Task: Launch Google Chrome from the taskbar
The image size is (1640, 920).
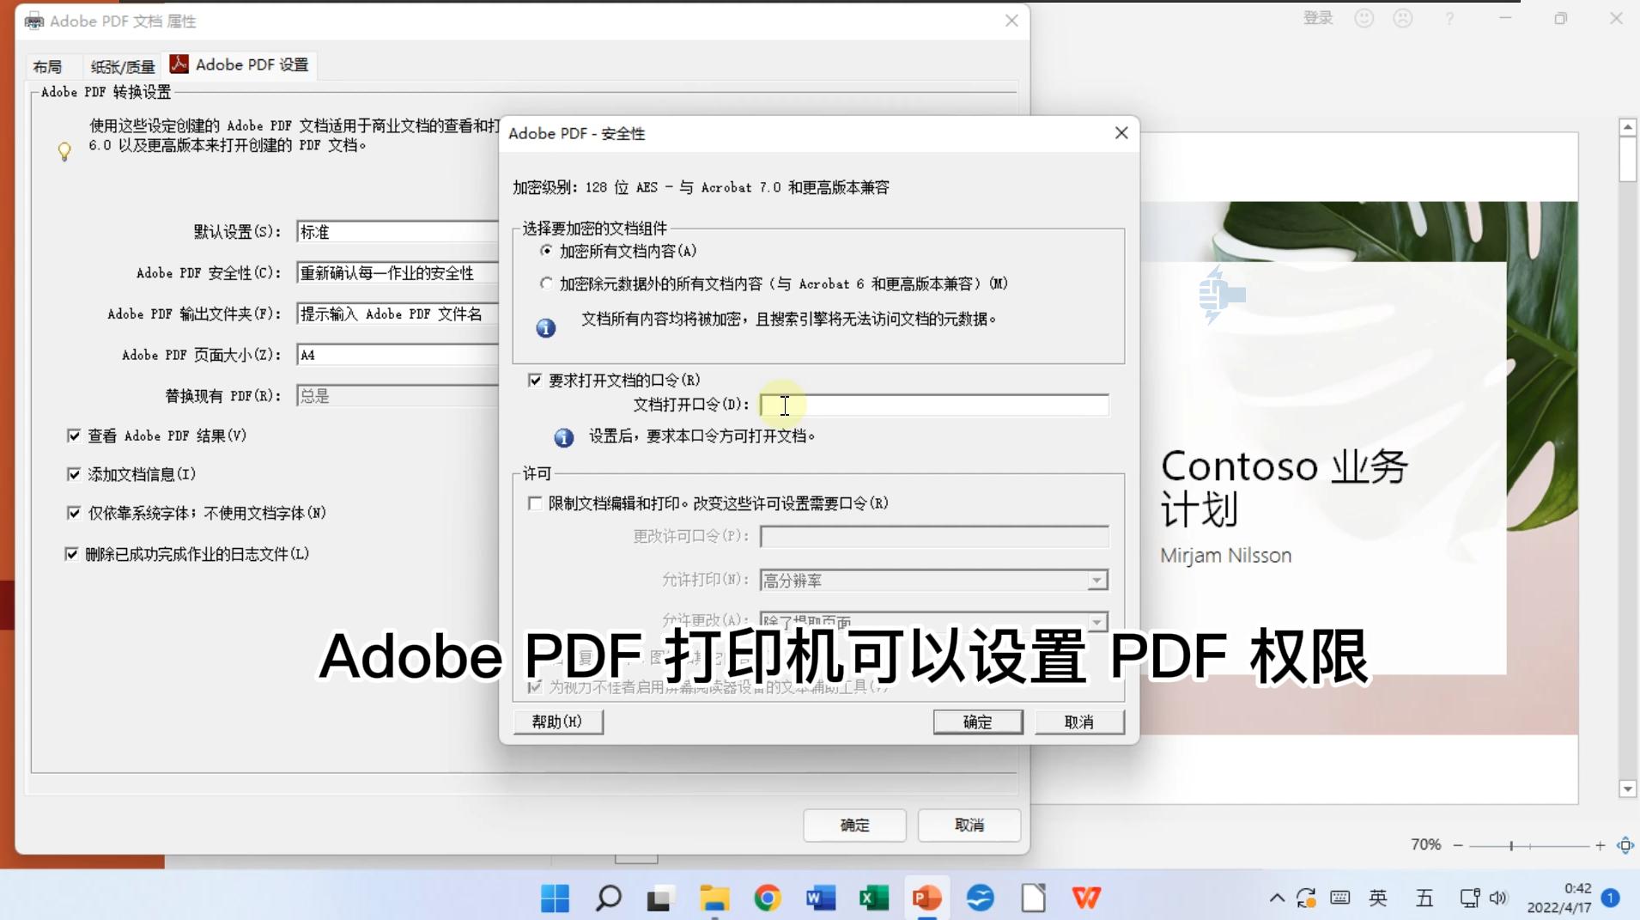Action: click(x=767, y=899)
